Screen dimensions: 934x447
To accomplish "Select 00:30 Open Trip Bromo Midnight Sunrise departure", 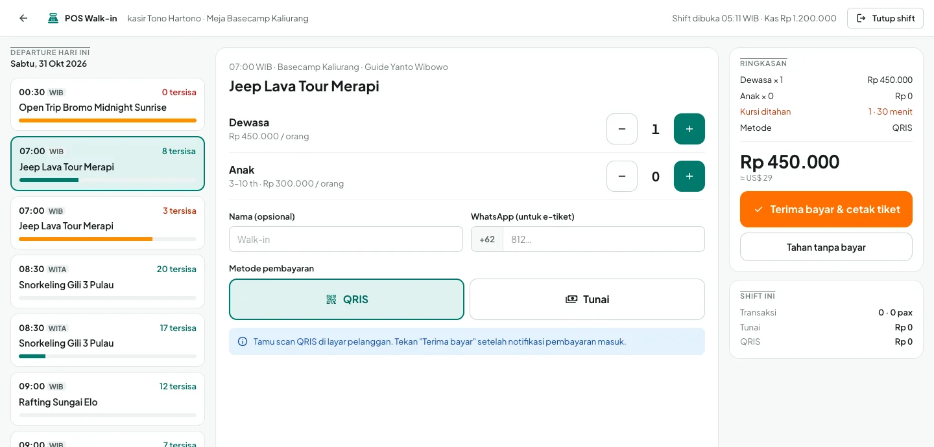I will (108, 104).
